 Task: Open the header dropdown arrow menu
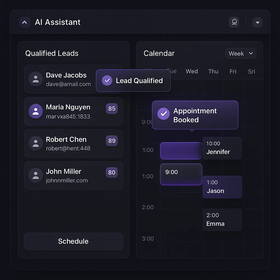pos(257,22)
